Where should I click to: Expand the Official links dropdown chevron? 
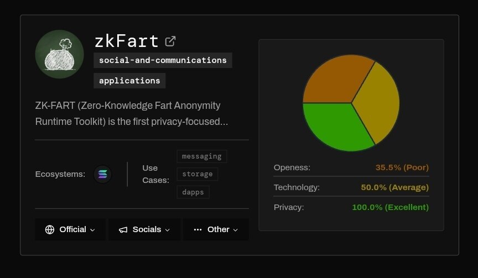92,230
